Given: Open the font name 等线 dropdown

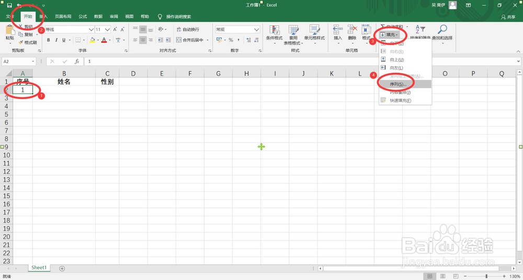Looking at the screenshot, I should click(x=92, y=30).
